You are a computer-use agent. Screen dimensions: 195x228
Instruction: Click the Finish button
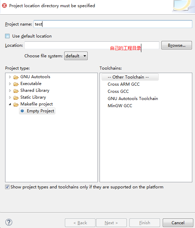145,223
